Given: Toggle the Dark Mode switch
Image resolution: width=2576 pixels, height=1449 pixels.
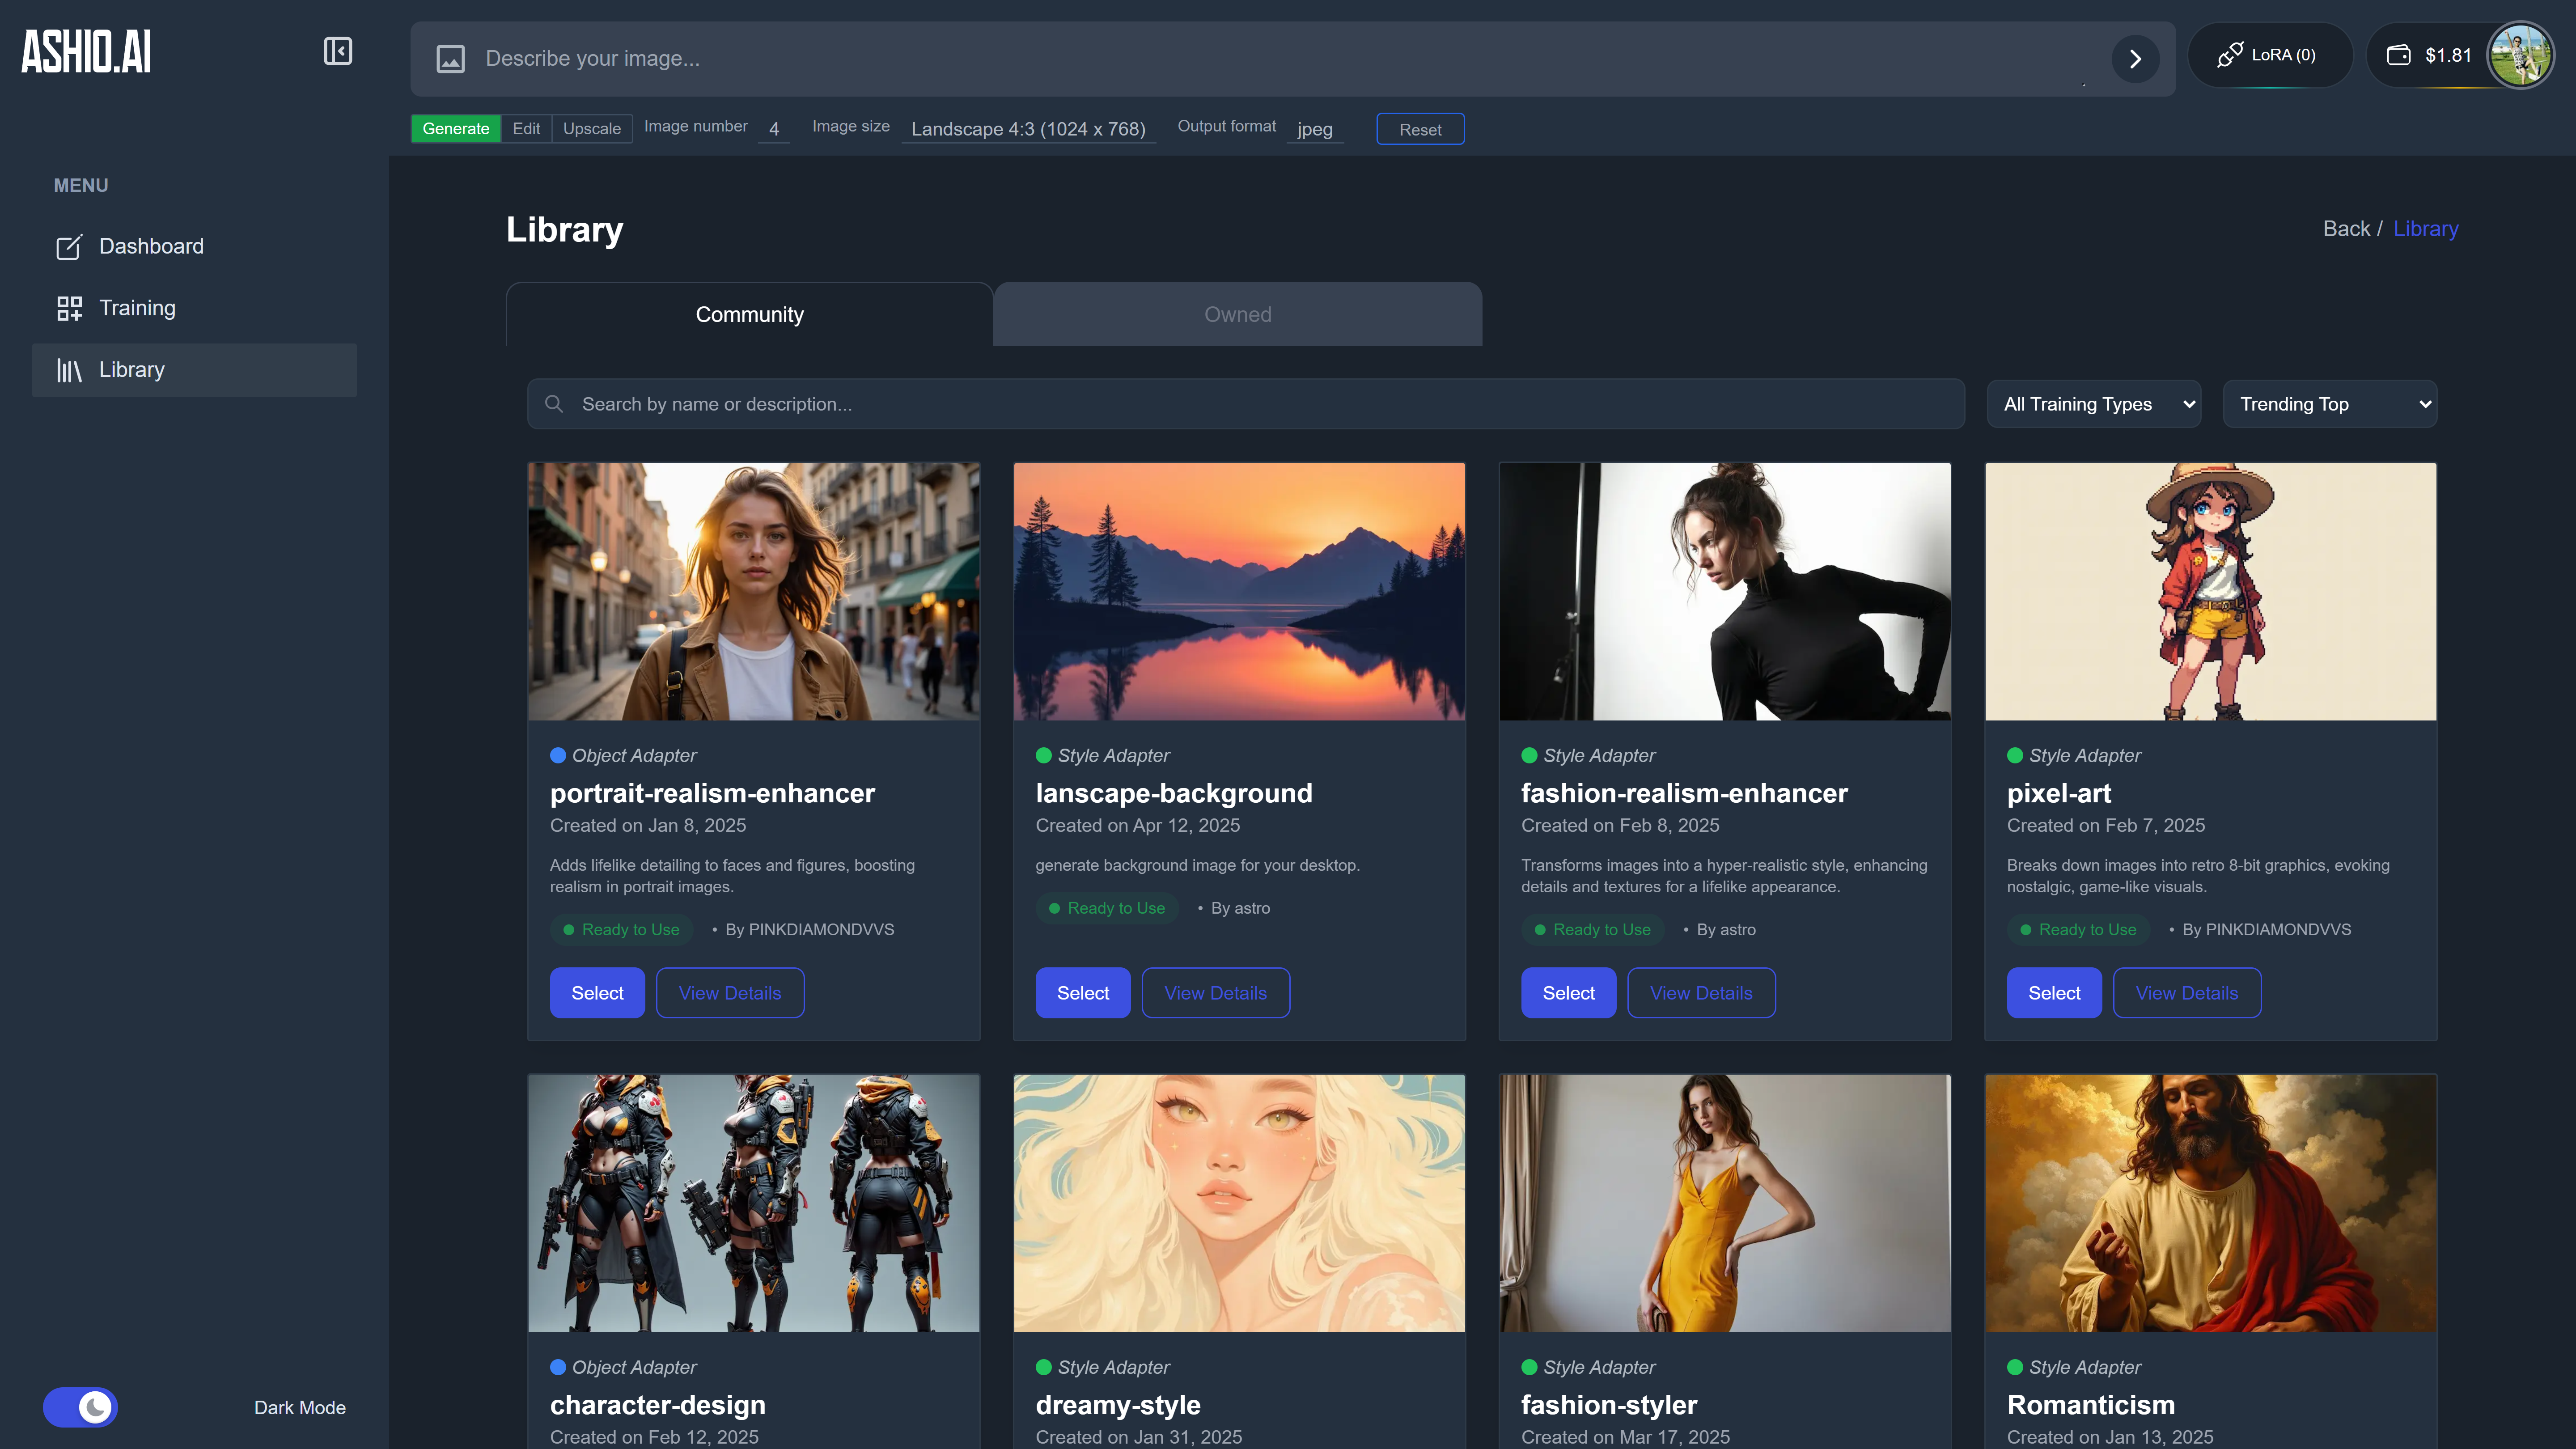Looking at the screenshot, I should (x=81, y=1407).
